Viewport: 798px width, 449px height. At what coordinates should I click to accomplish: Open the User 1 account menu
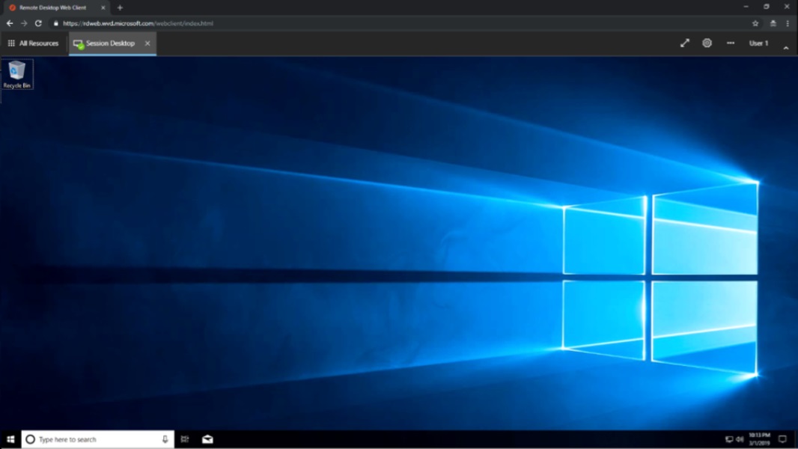pos(758,43)
